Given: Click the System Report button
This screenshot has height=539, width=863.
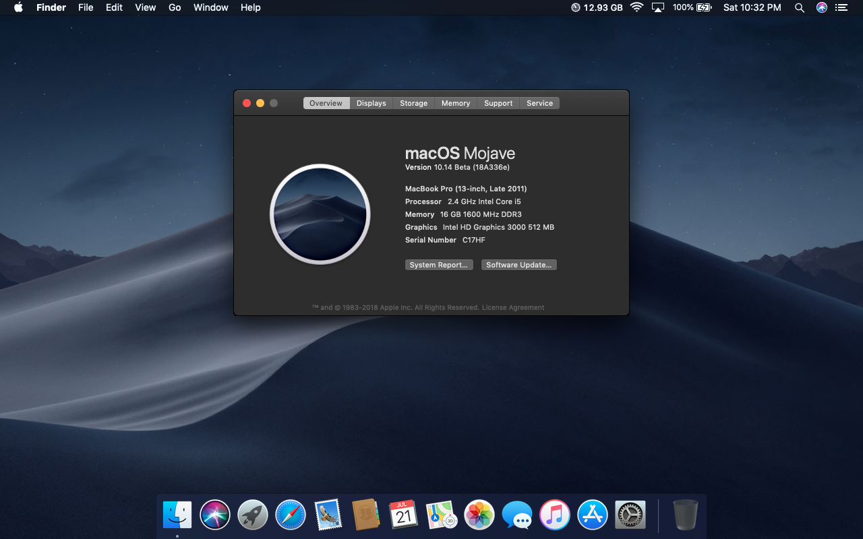Looking at the screenshot, I should click(x=439, y=265).
